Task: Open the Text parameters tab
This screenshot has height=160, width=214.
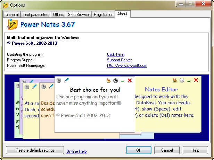Action: [x=36, y=15]
